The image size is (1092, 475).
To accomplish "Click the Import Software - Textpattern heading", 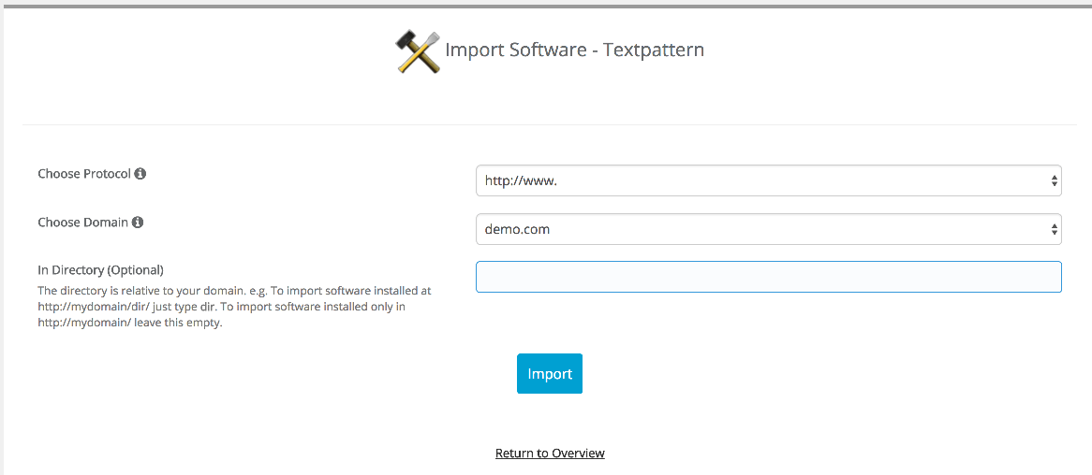I will 574,50.
